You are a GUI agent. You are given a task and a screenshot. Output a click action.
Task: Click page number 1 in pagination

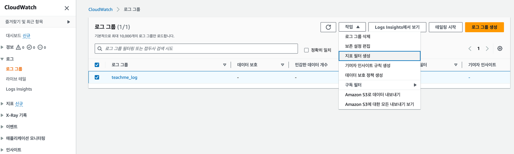[x=479, y=49]
